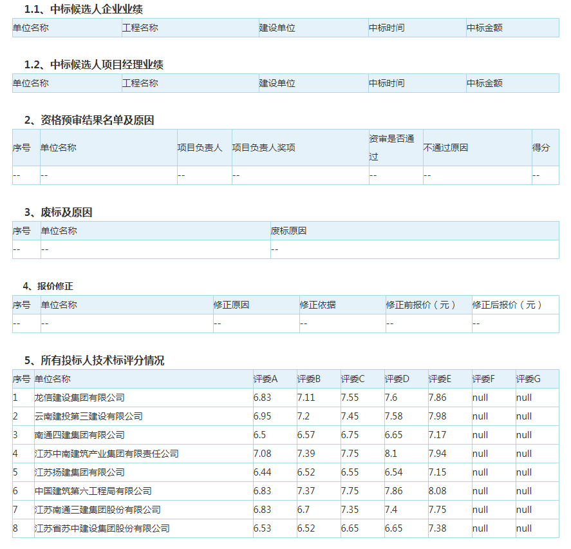
Task: Click score 6.44 for 江苏扬建
Action: (262, 472)
